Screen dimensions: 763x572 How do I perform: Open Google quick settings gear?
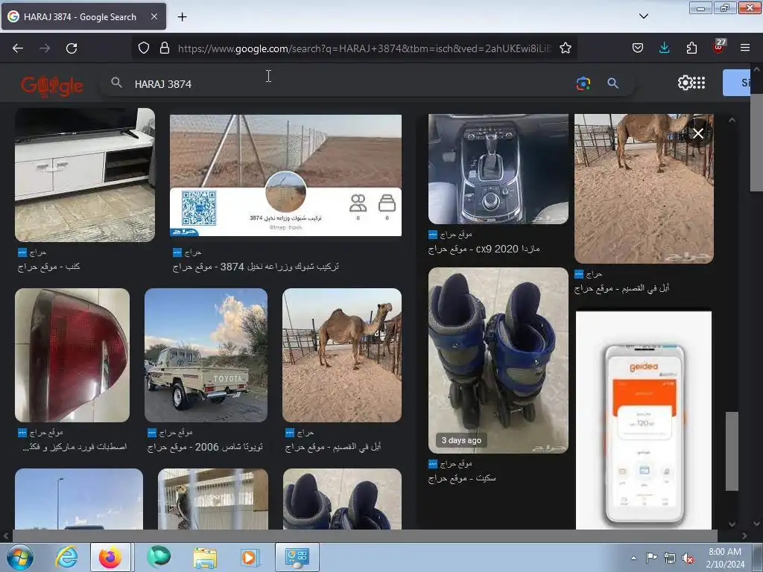point(685,83)
